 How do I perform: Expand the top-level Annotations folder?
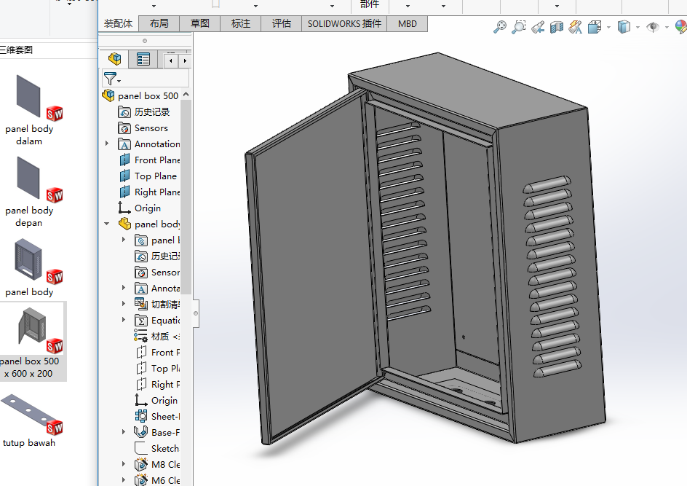coord(107,144)
